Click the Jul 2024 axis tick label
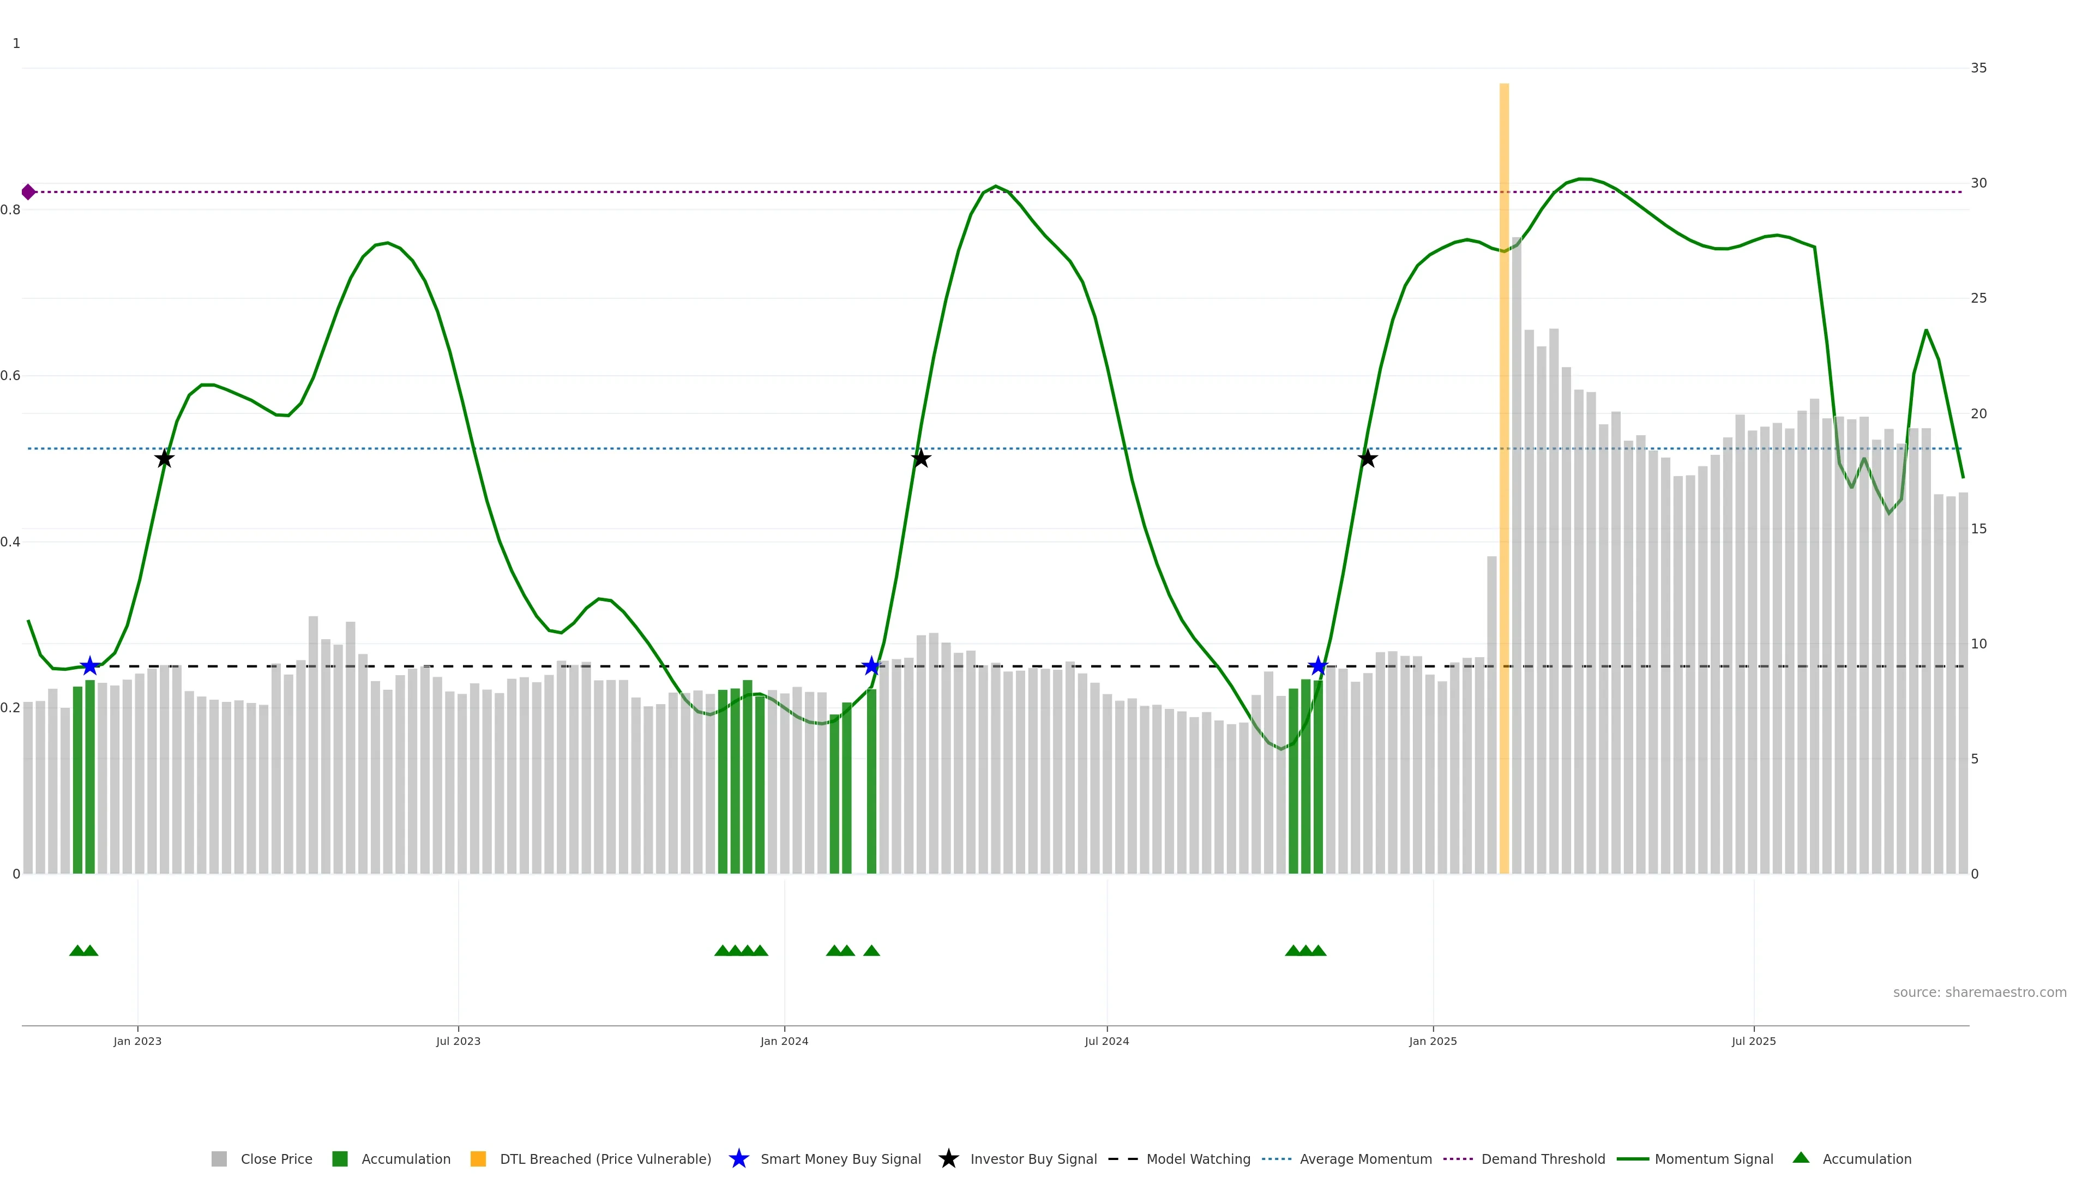 [1106, 1041]
